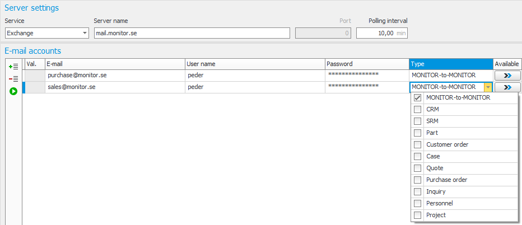Uncheck the MONITOR-to-MONITOR checkbox

pyautogui.click(x=417, y=98)
